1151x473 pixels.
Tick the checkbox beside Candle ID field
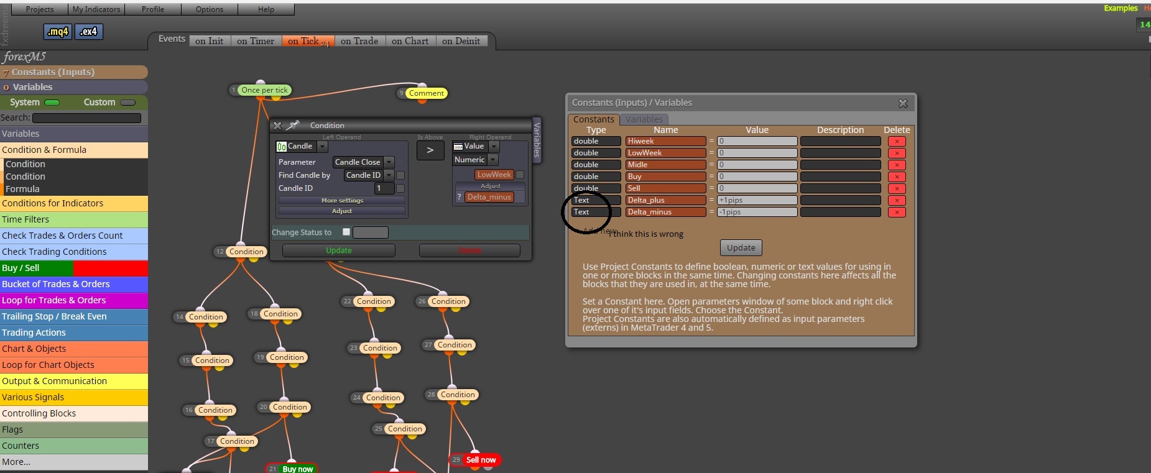[x=400, y=188]
